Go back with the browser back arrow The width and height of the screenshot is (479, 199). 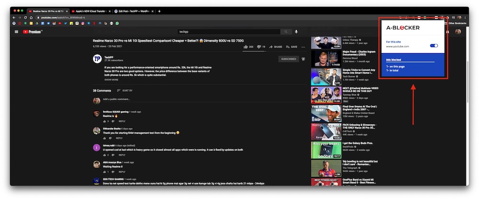point(14,17)
